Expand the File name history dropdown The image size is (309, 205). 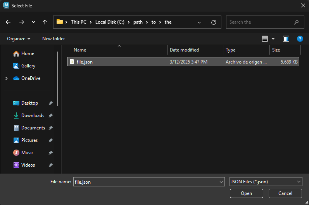221,182
